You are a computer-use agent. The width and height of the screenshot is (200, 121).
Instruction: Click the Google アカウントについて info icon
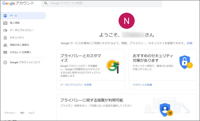tap(5, 62)
